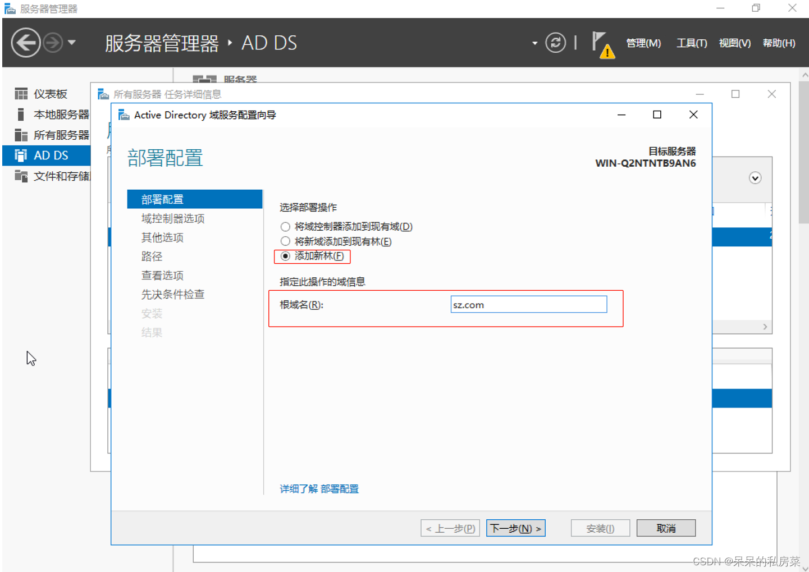This screenshot has width=809, height=572.
Task: Click the 服务器管理器 breadcrumb in the header
Action: point(162,43)
